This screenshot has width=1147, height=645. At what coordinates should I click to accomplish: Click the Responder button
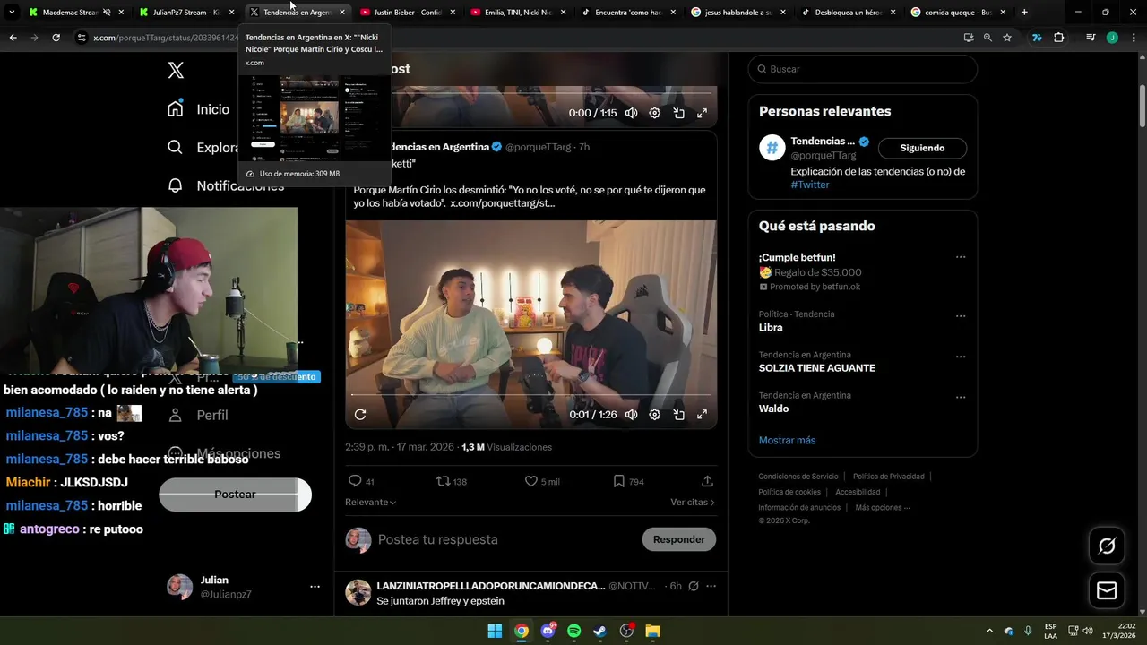pos(678,539)
